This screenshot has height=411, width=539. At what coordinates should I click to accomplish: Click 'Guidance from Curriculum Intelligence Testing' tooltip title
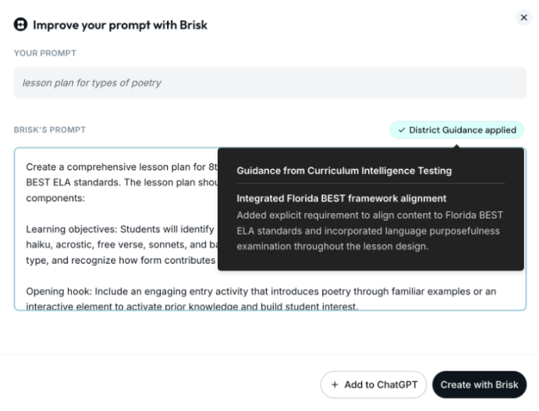click(x=344, y=171)
